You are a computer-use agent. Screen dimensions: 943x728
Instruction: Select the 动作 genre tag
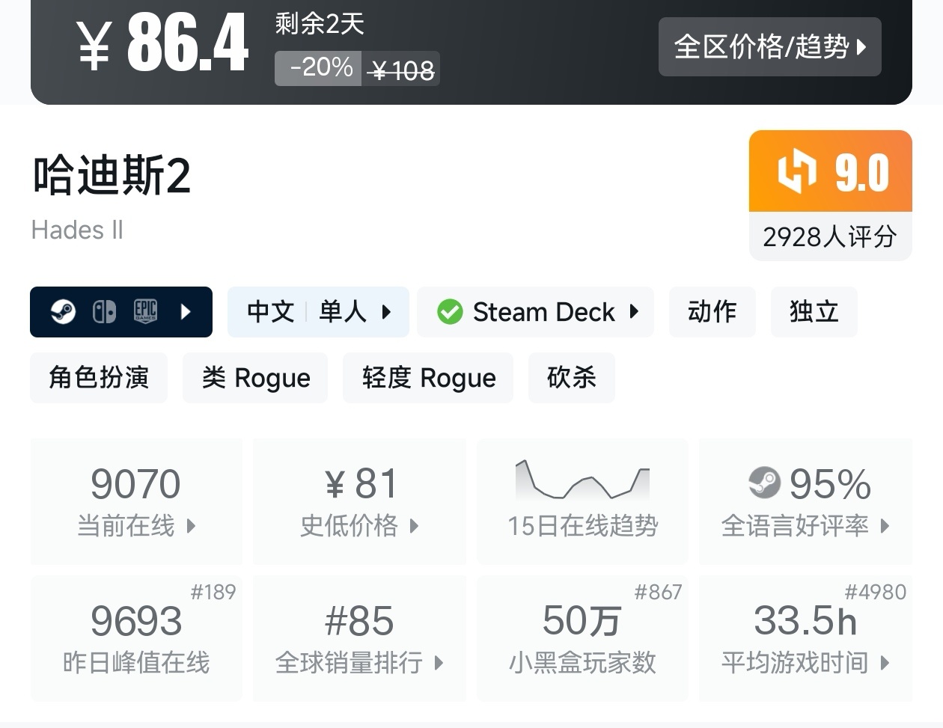click(712, 311)
